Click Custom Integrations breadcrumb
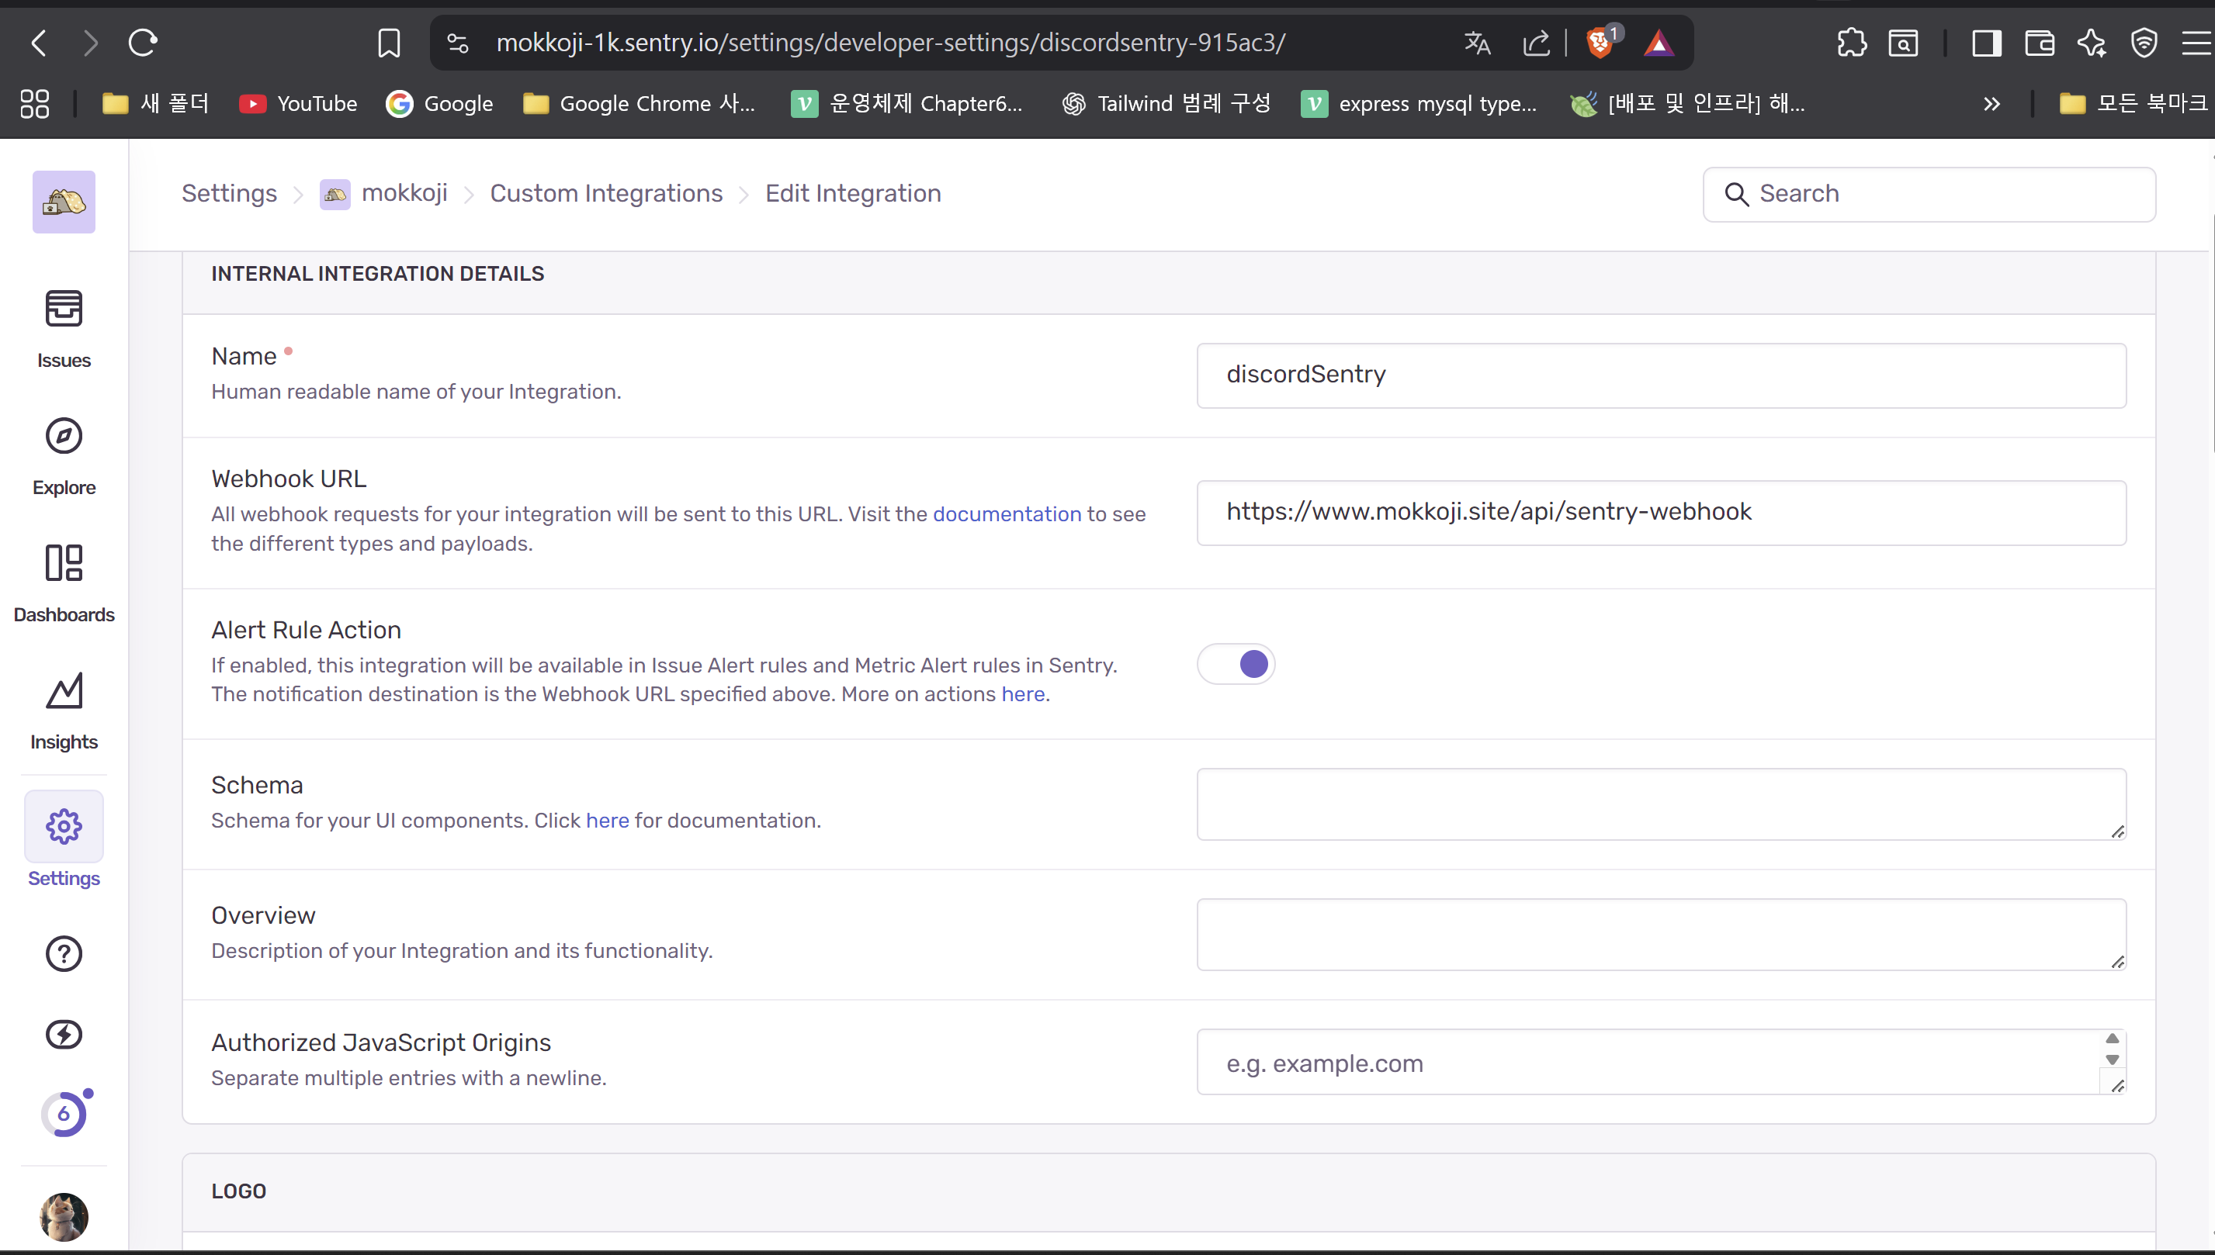Screen dimensions: 2215x1255 click(x=606, y=193)
